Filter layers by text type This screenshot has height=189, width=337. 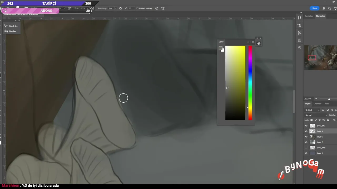tap(332, 110)
